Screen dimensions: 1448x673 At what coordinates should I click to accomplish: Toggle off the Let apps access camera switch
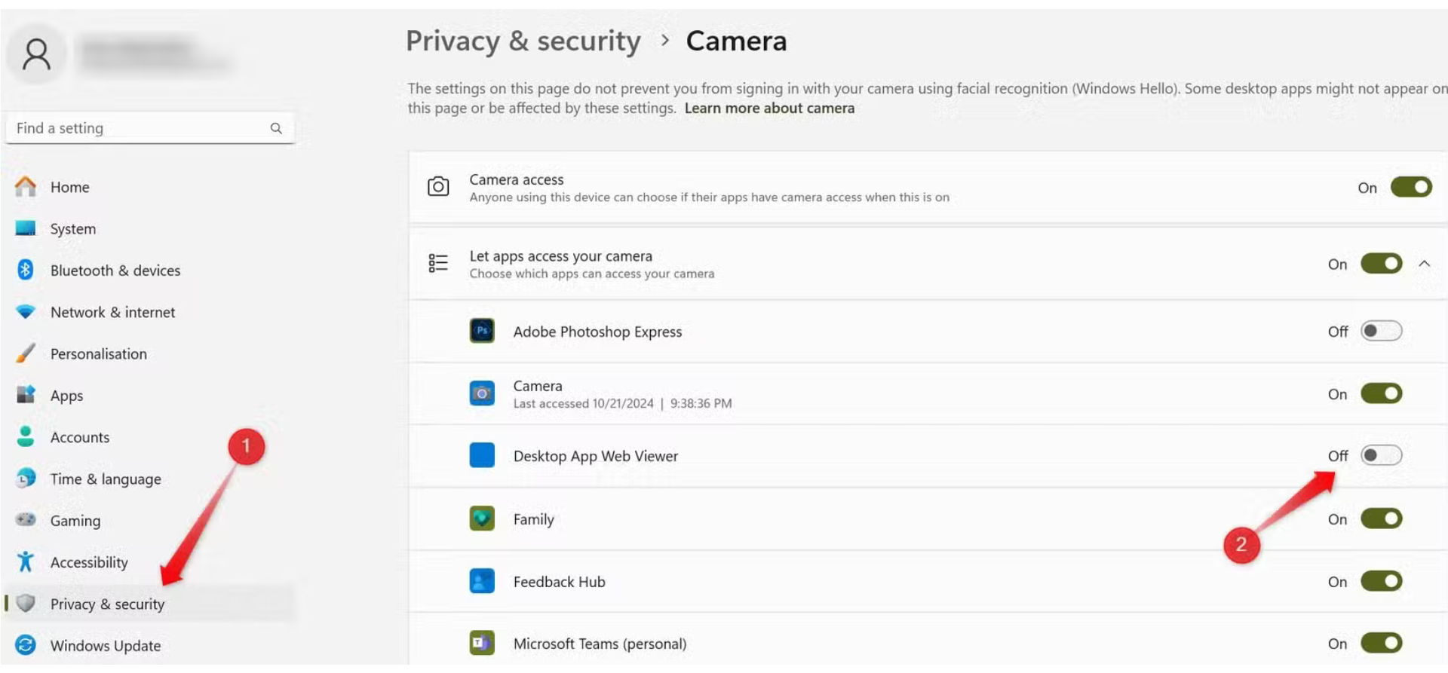pos(1381,264)
